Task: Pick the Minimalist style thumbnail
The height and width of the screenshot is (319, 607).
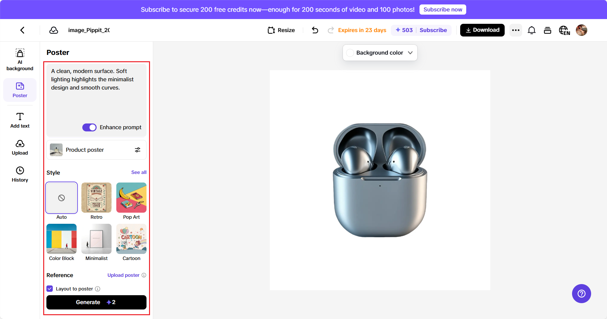Action: (96, 239)
